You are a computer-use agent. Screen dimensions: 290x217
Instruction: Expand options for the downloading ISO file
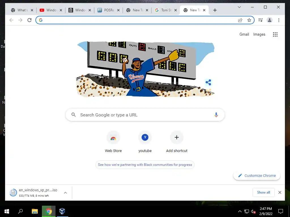click(x=65, y=193)
